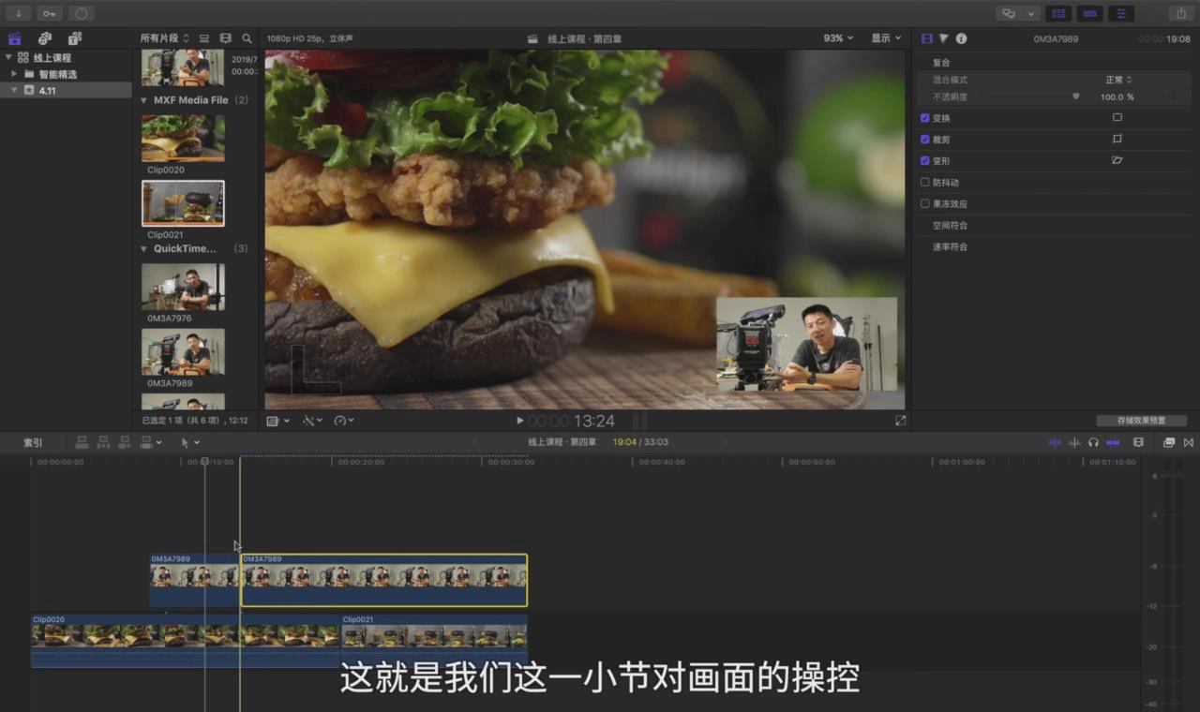Click the 索引 timeline index button

pos(33,442)
